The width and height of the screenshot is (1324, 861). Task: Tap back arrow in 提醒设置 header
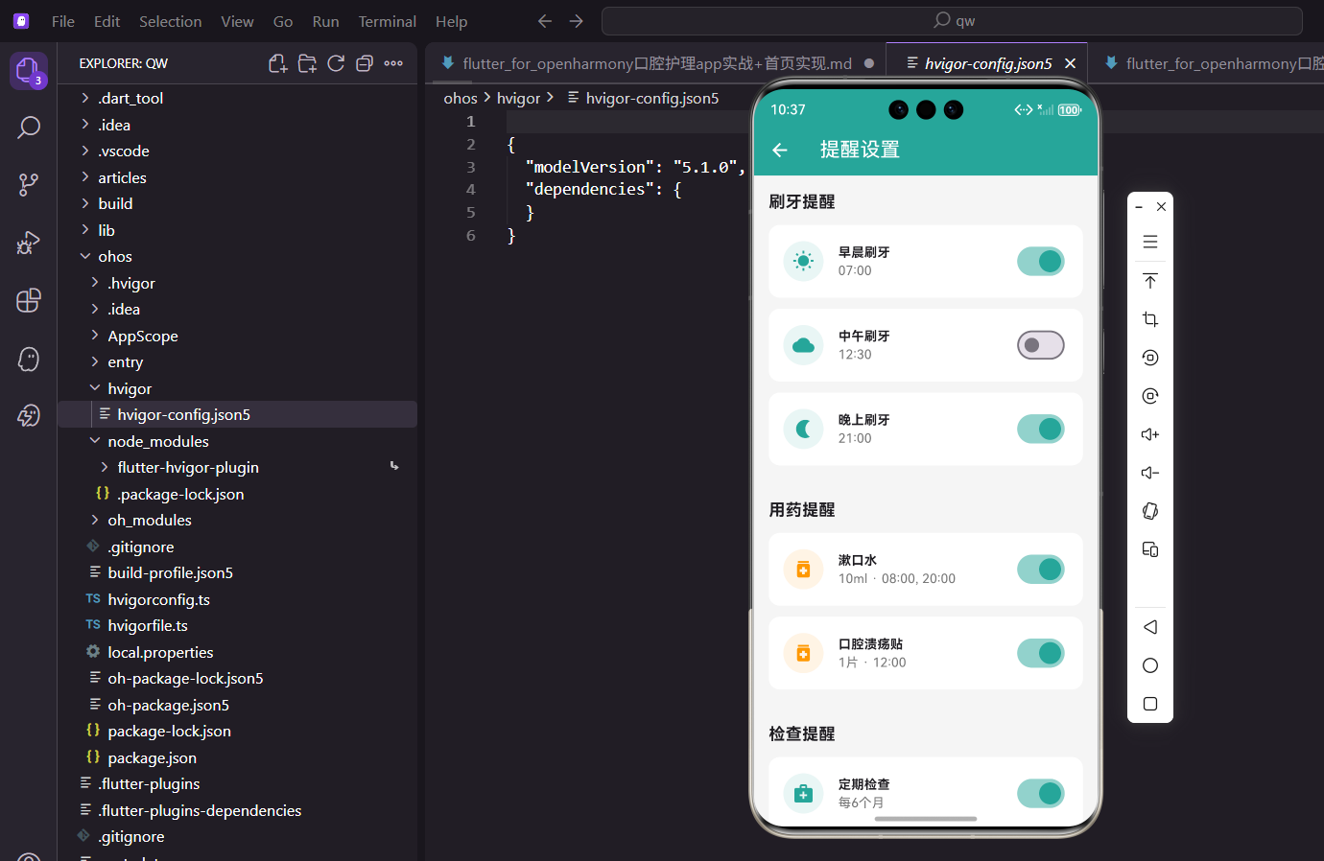point(780,150)
